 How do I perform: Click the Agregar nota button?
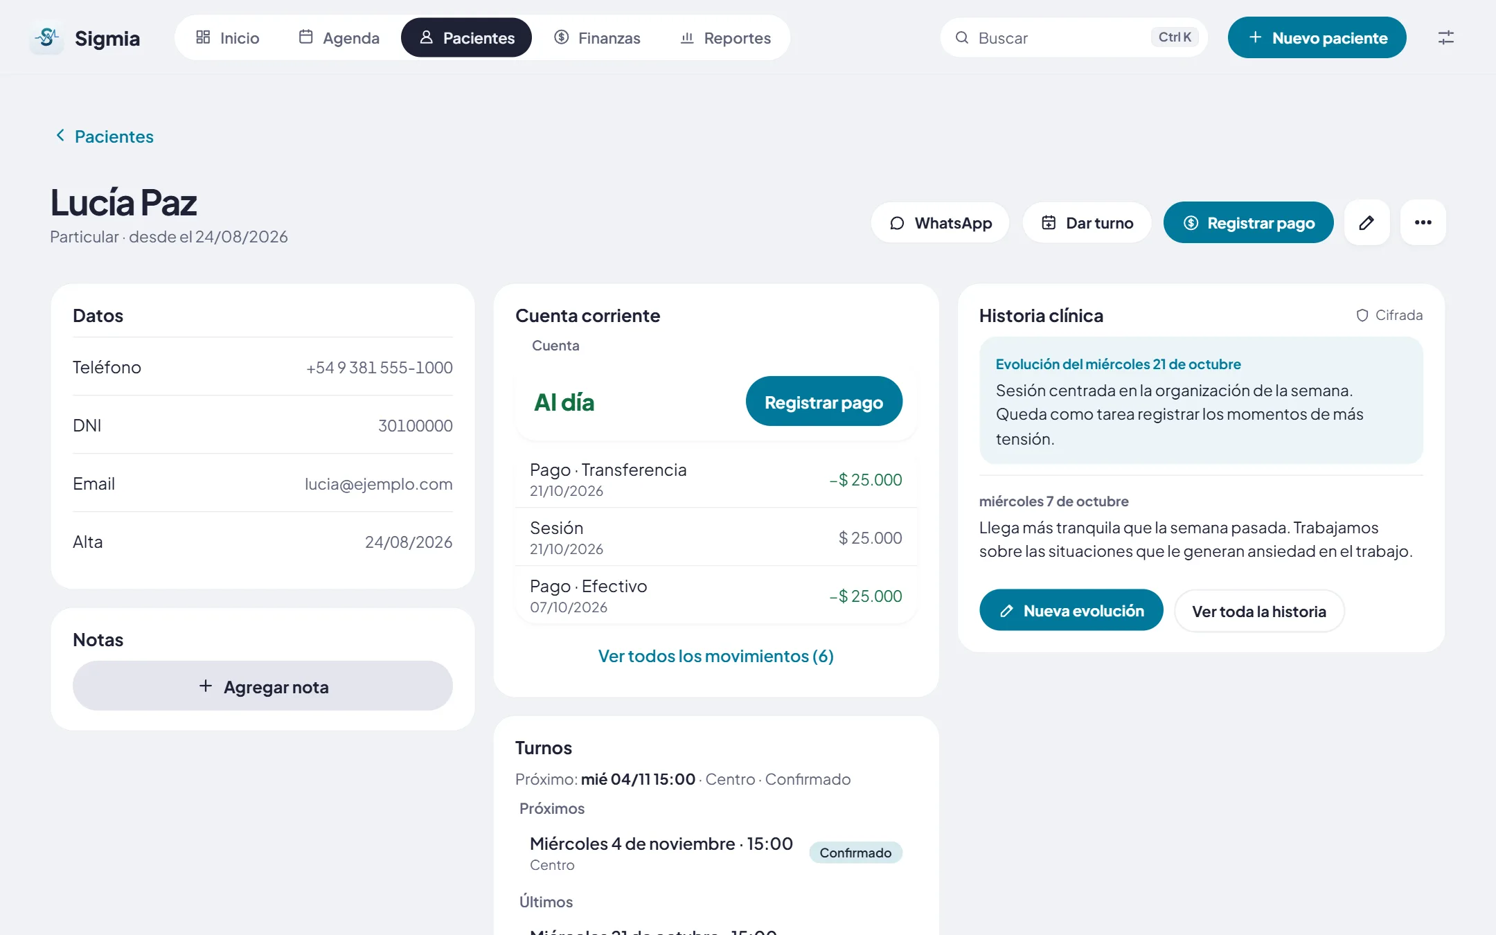262,686
